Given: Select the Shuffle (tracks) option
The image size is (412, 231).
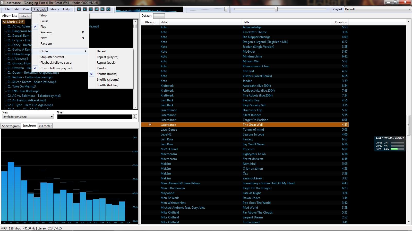Looking at the screenshot, I should [110, 74].
